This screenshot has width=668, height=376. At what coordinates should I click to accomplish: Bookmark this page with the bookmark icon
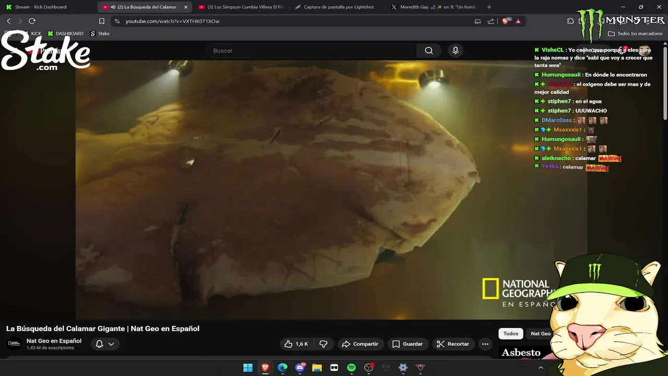point(102,21)
